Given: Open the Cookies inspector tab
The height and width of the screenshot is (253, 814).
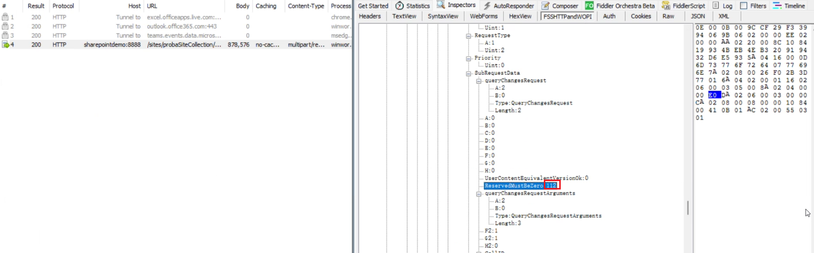Looking at the screenshot, I should click(x=641, y=16).
